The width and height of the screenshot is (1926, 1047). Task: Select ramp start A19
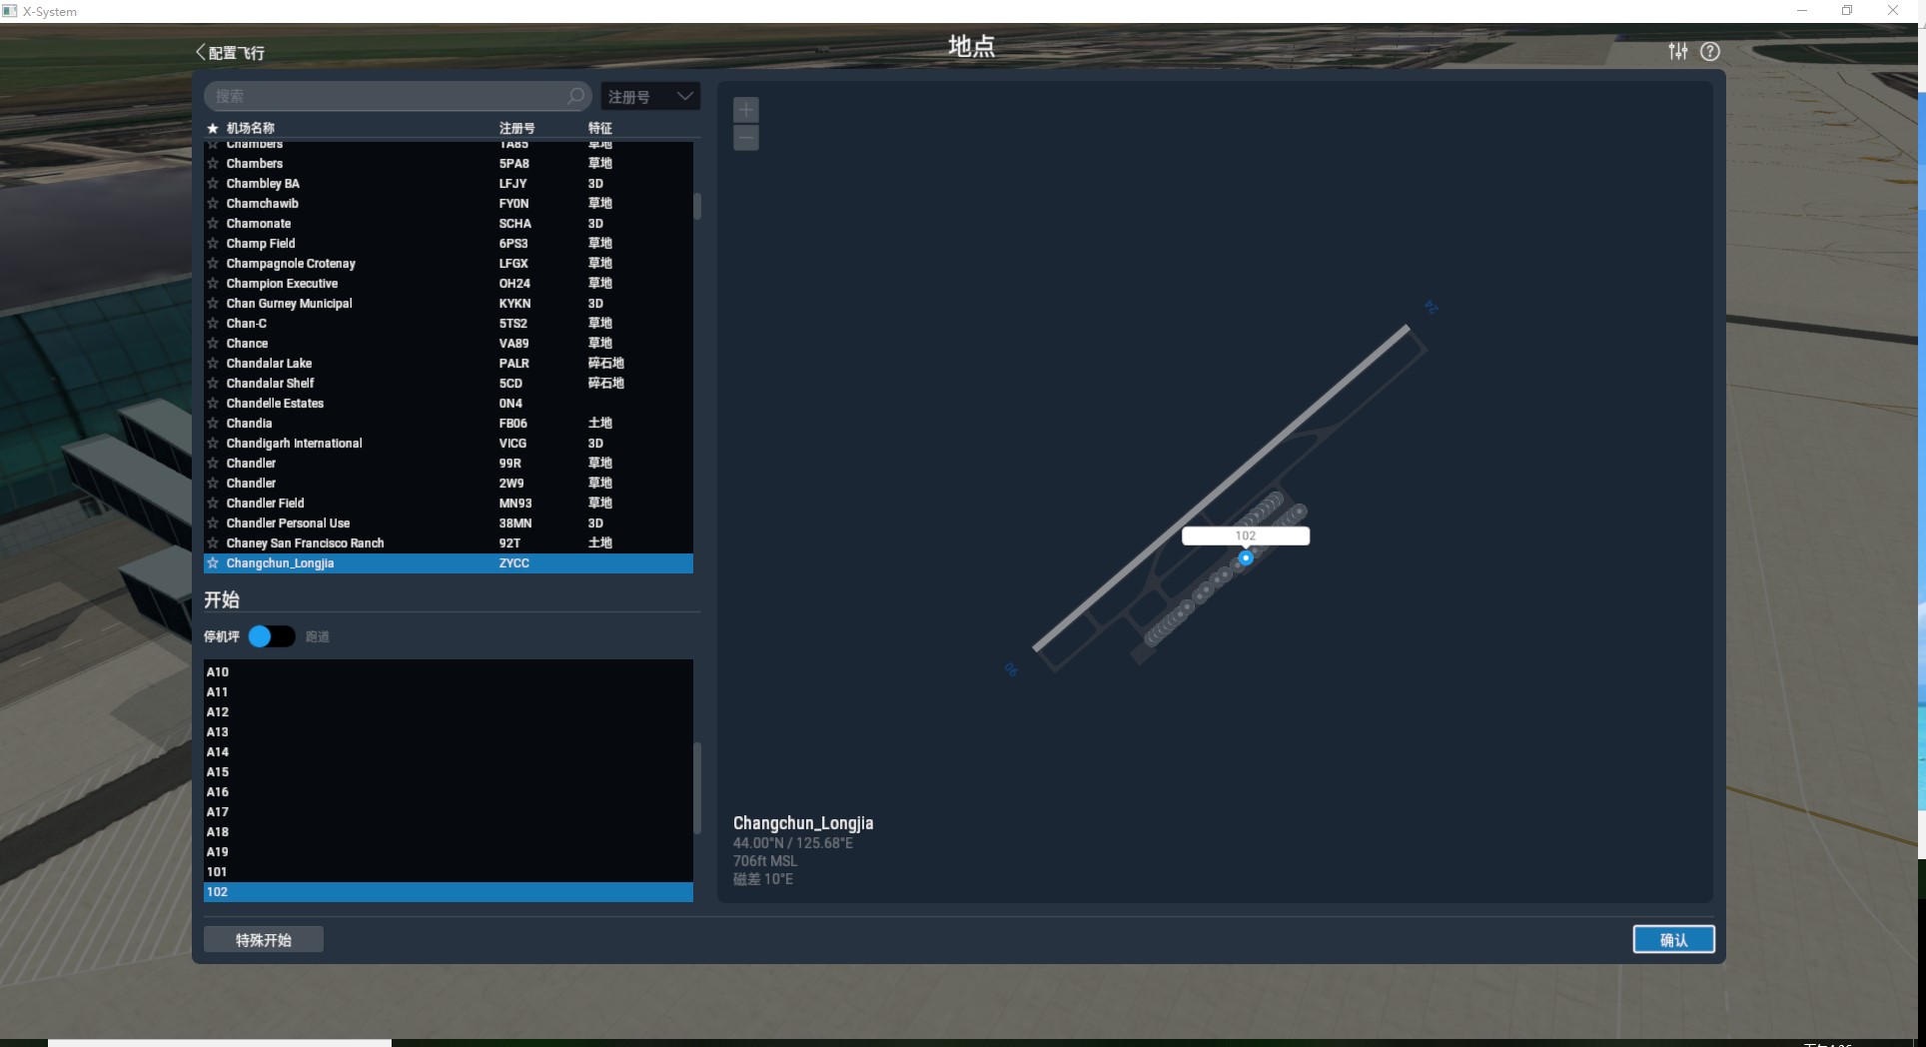pyautogui.click(x=449, y=852)
